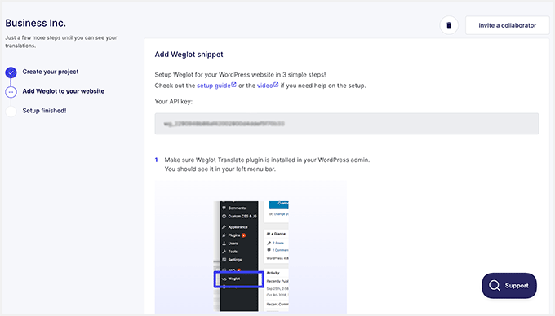555x316 pixels.
Task: Click the completed checkmark step icon
Action: pyautogui.click(x=11, y=72)
